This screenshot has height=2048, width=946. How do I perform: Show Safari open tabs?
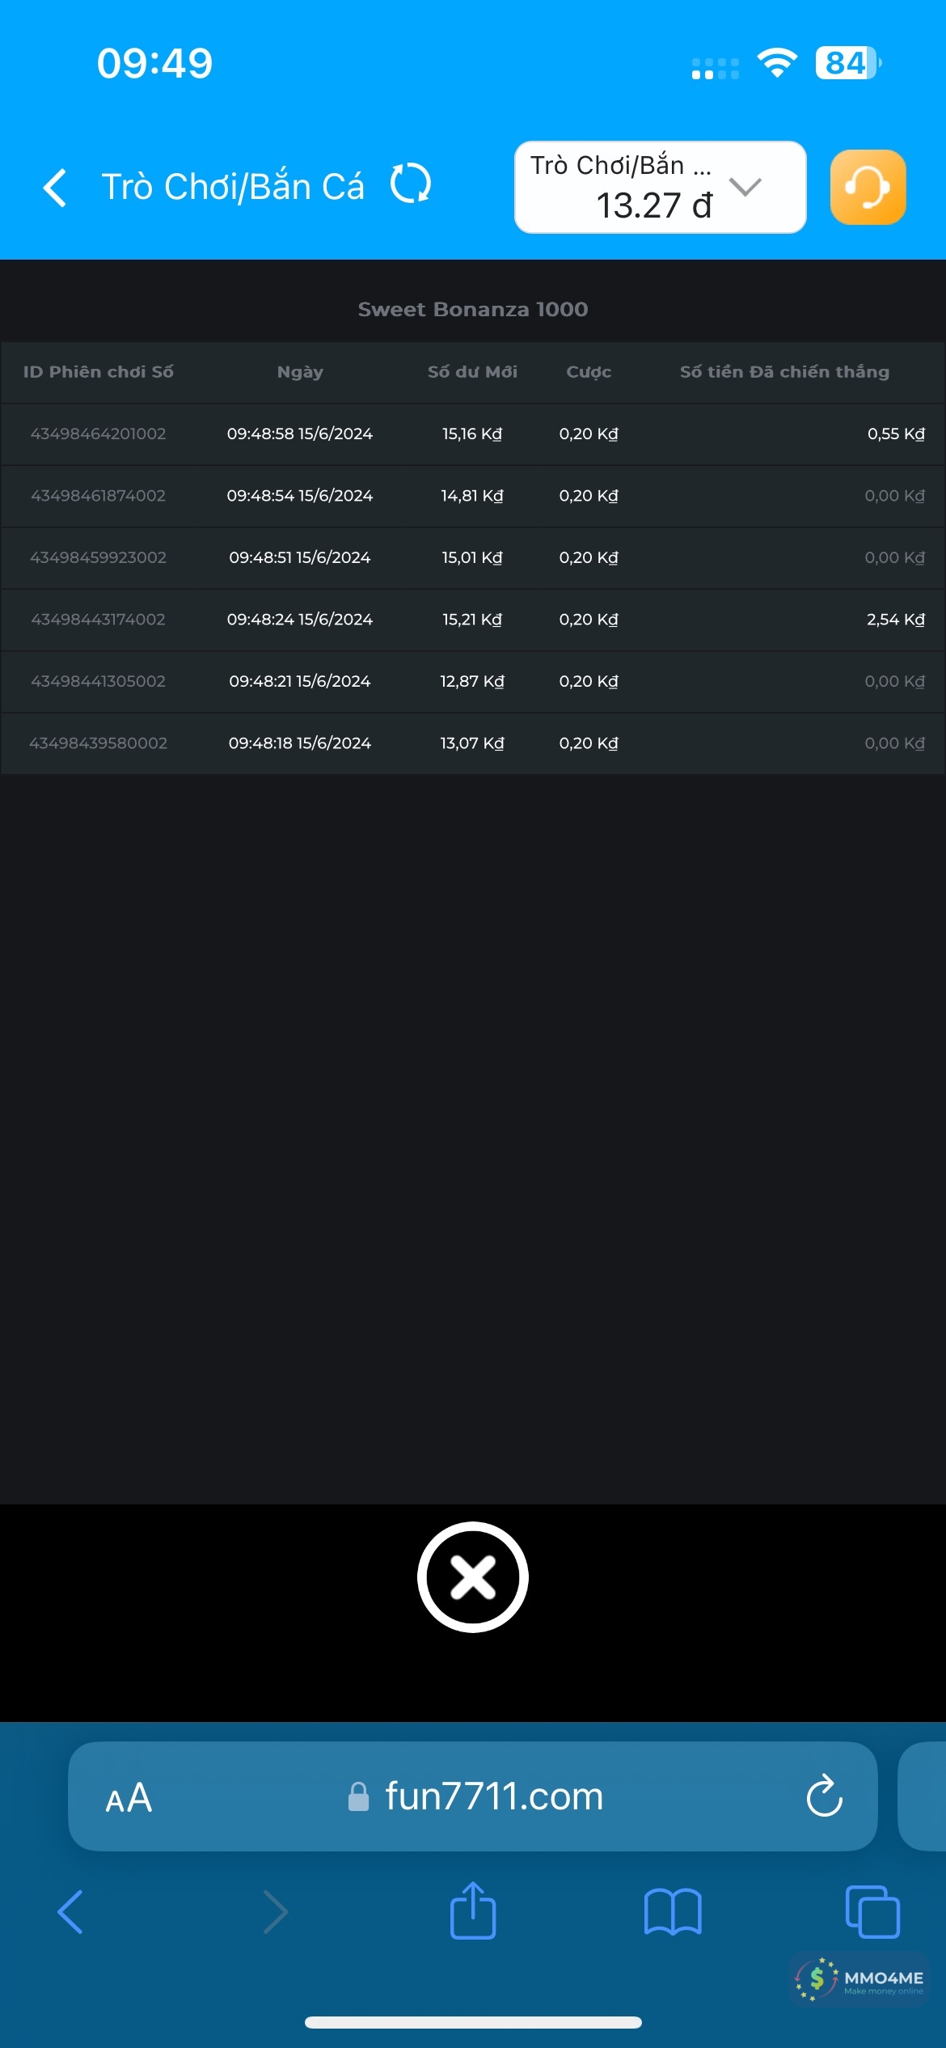tap(872, 1912)
